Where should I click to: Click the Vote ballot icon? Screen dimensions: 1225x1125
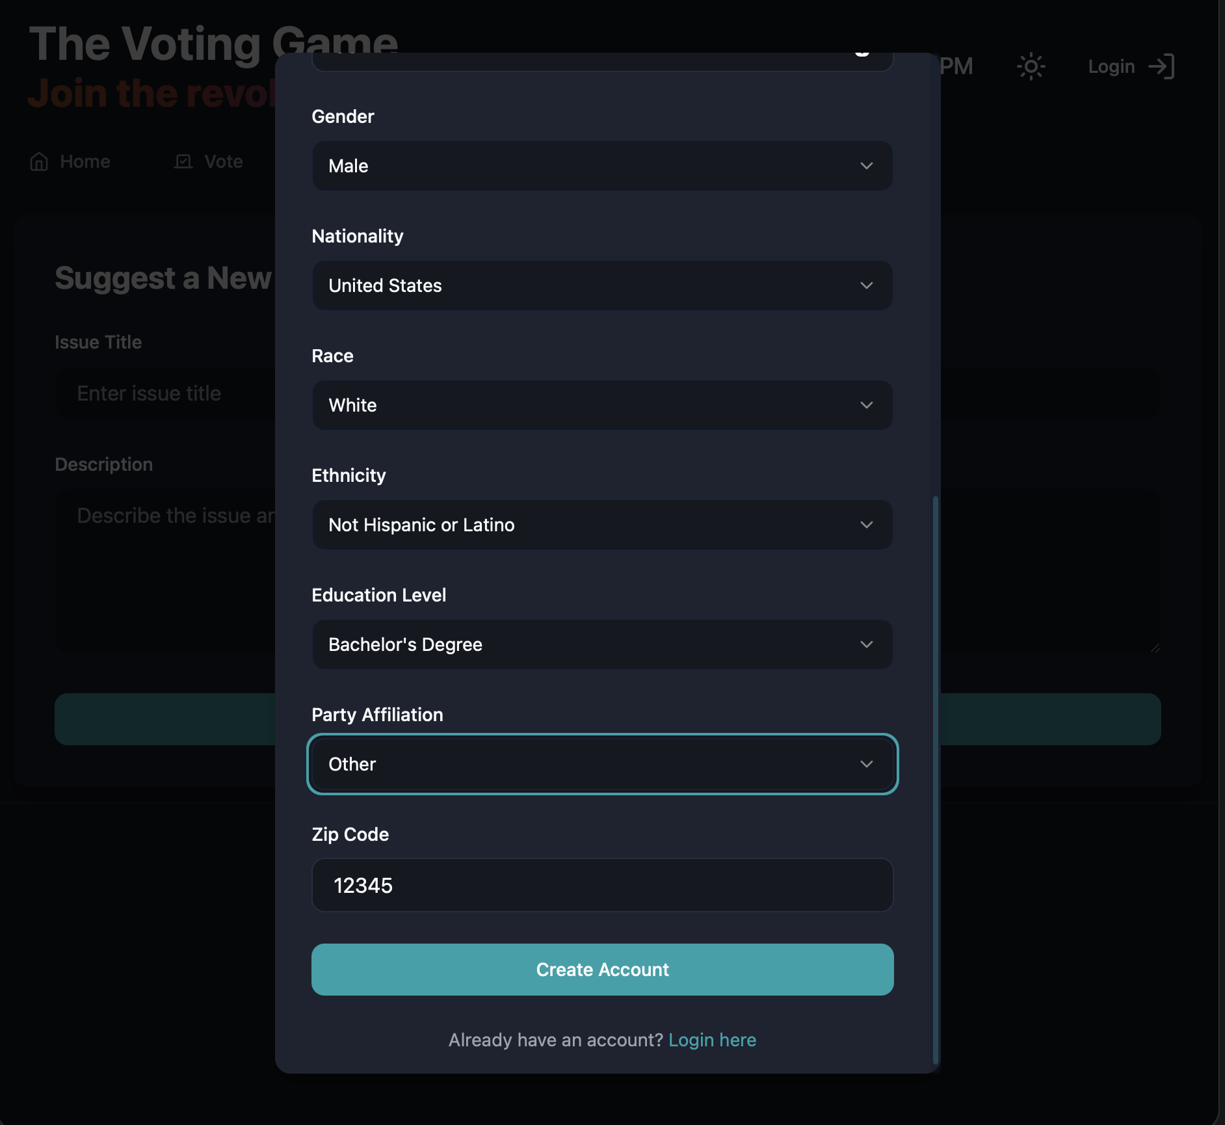click(184, 161)
